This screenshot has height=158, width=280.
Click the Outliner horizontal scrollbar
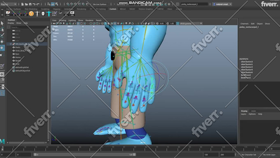[27, 143]
